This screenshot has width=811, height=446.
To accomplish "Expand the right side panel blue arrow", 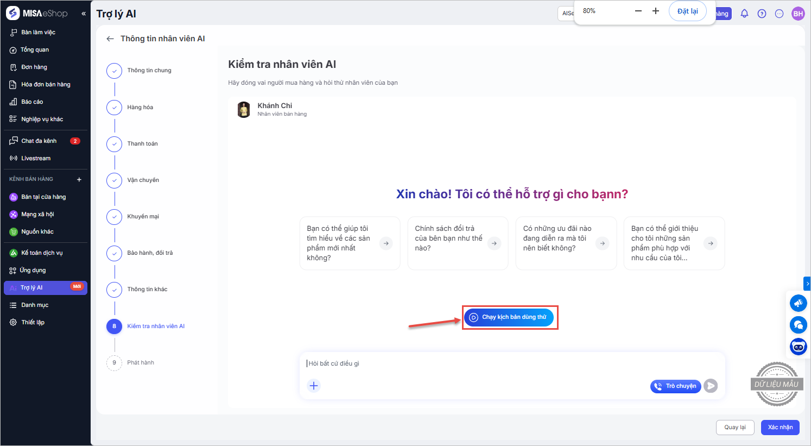I will click(807, 283).
